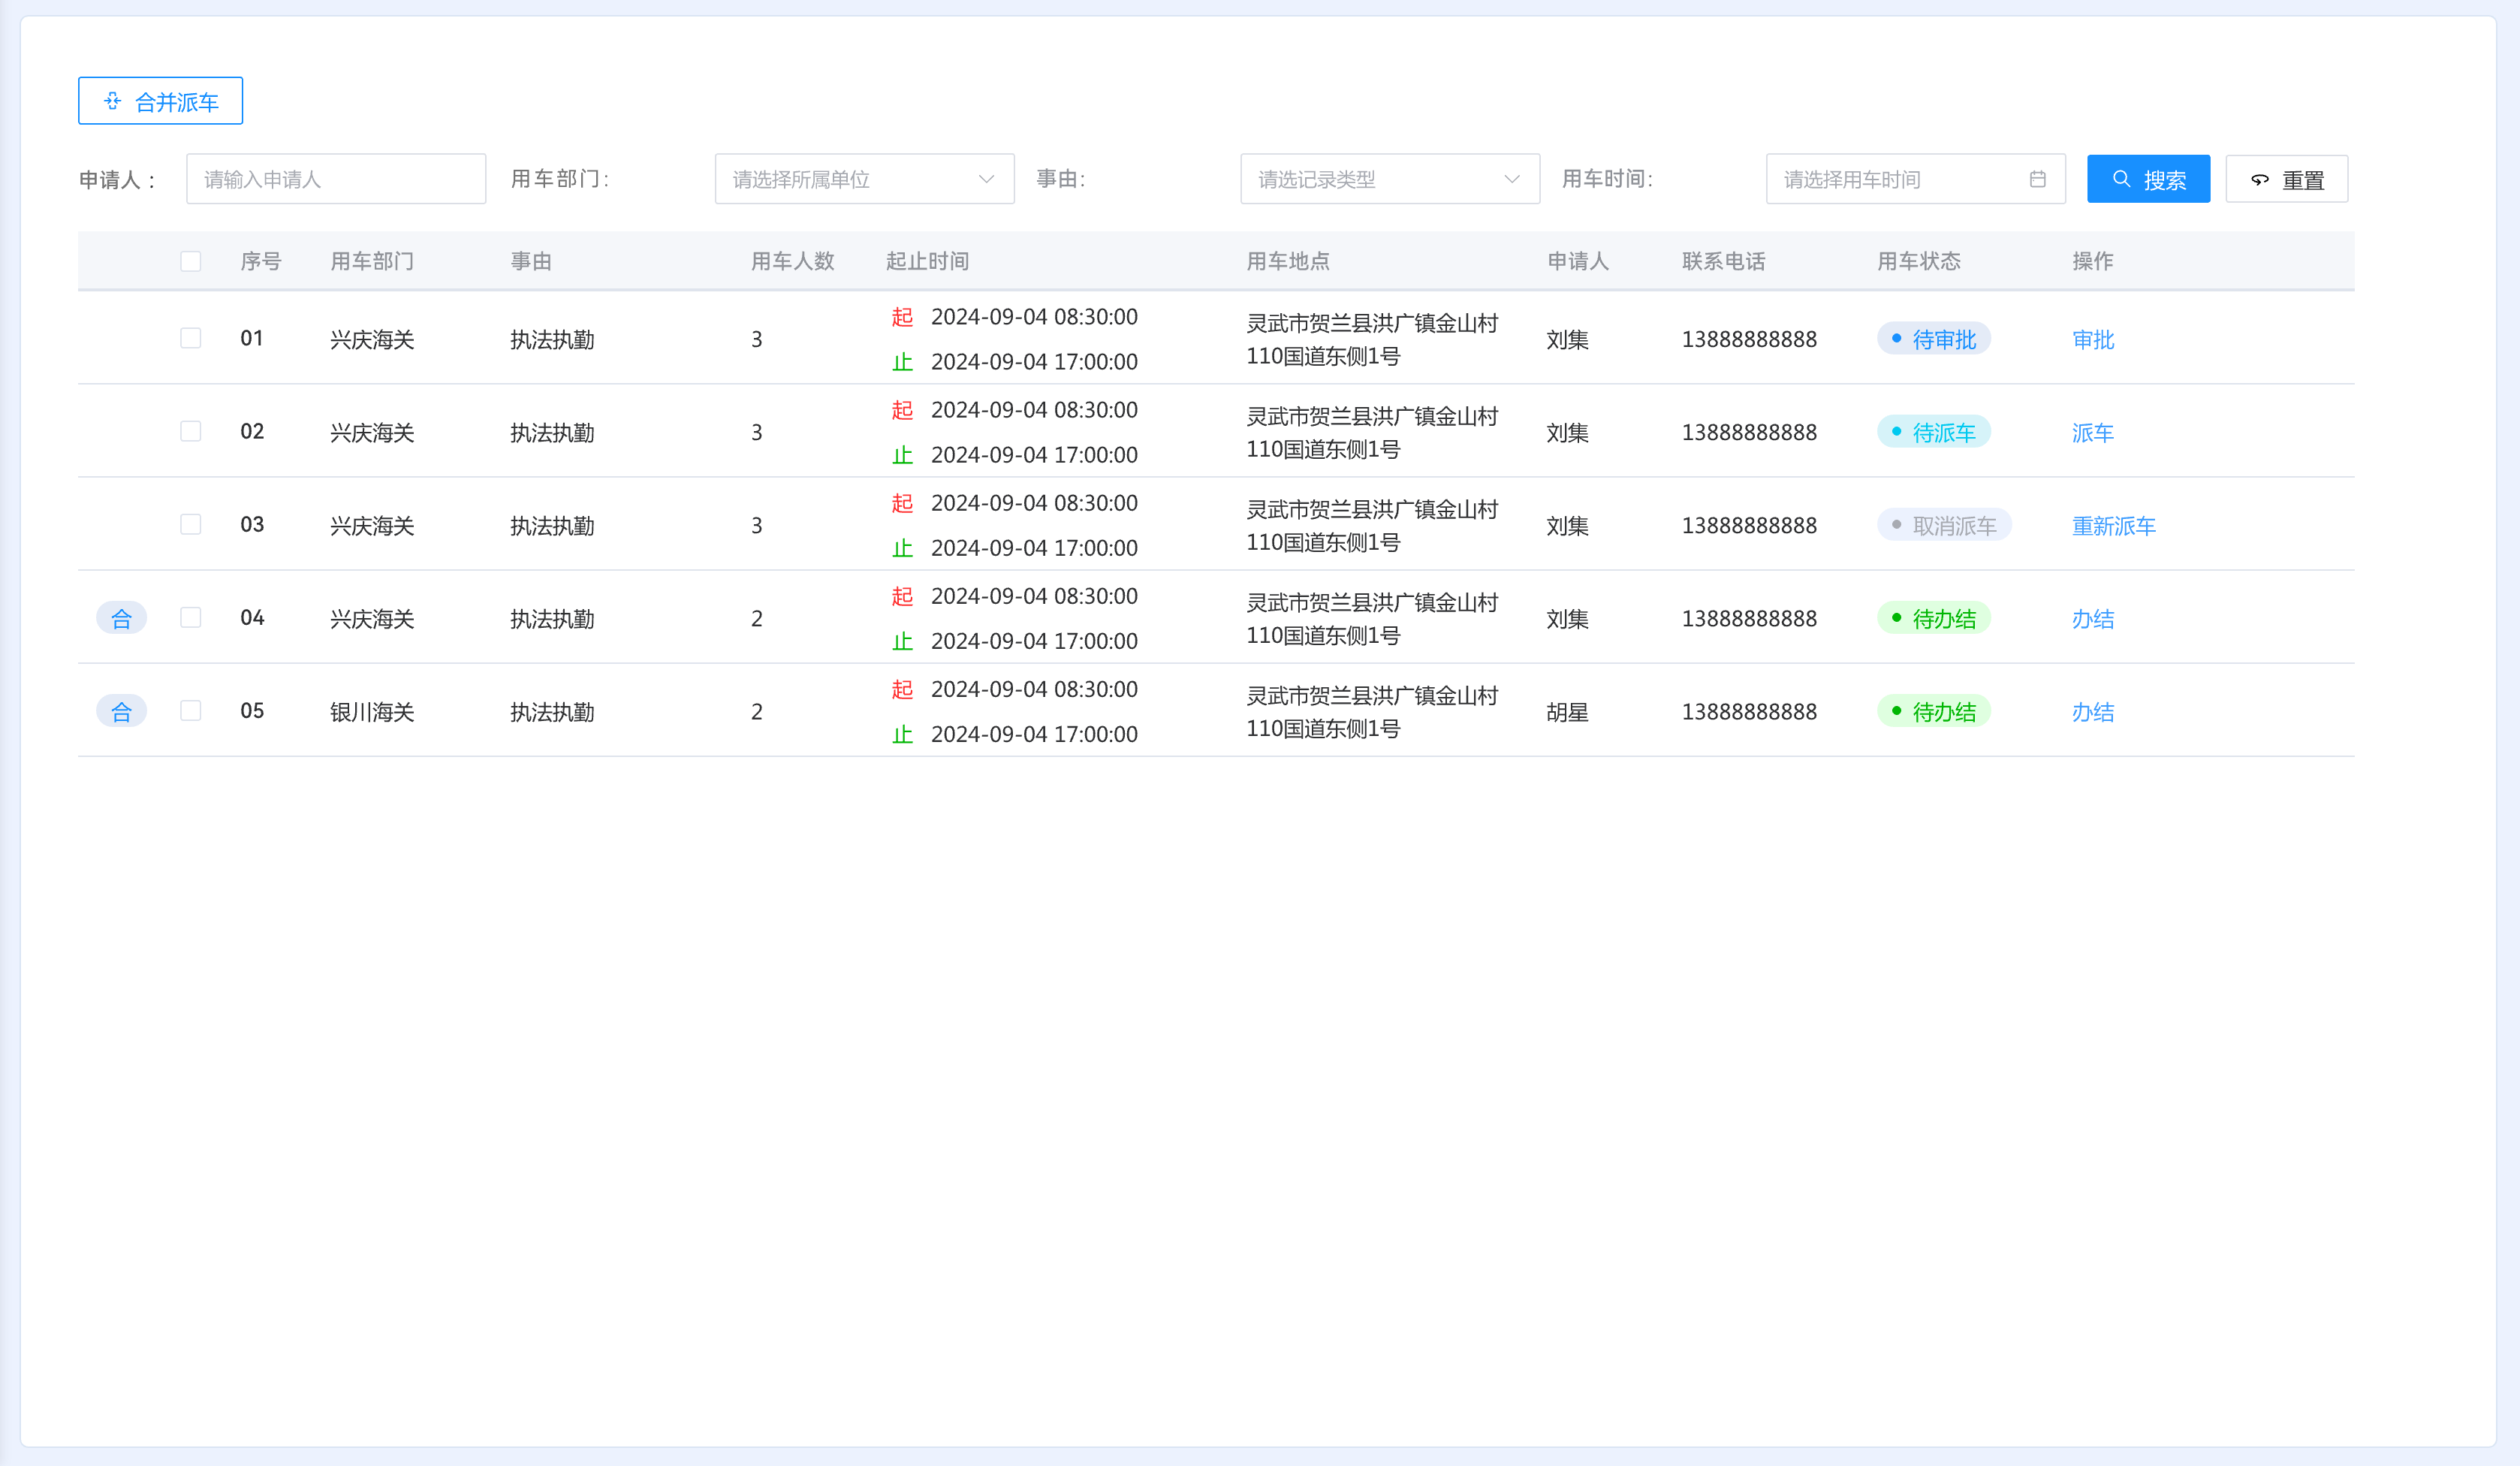Image resolution: width=2520 pixels, height=1466 pixels.
Task: Click the 待派车 status tag on row 02
Action: 1933,432
